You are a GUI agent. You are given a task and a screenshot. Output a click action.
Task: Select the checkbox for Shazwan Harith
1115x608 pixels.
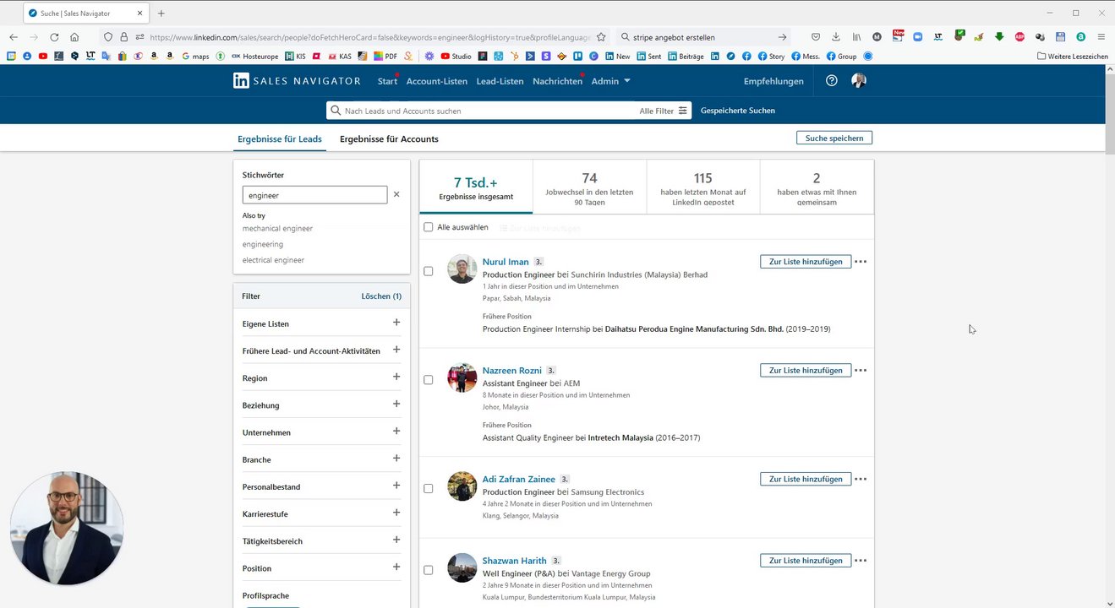pyautogui.click(x=429, y=570)
